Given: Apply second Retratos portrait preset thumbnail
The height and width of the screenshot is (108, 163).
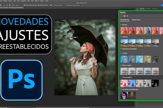Looking at the screenshot, I should click(x=132, y=31).
